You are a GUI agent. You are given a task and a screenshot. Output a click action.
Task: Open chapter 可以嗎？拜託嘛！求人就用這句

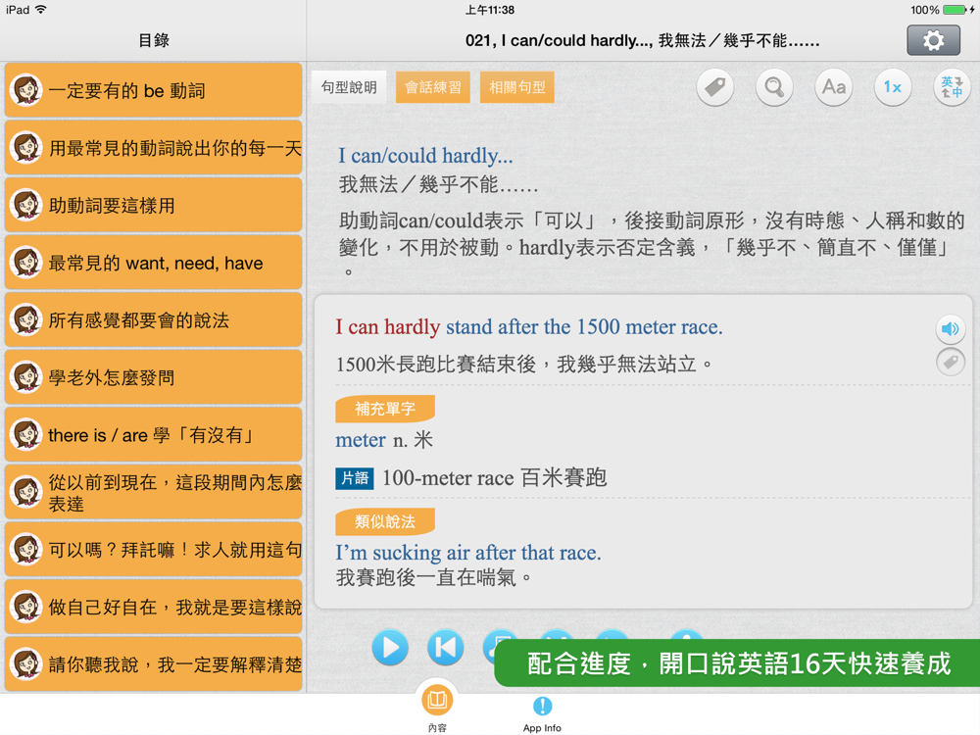[153, 550]
